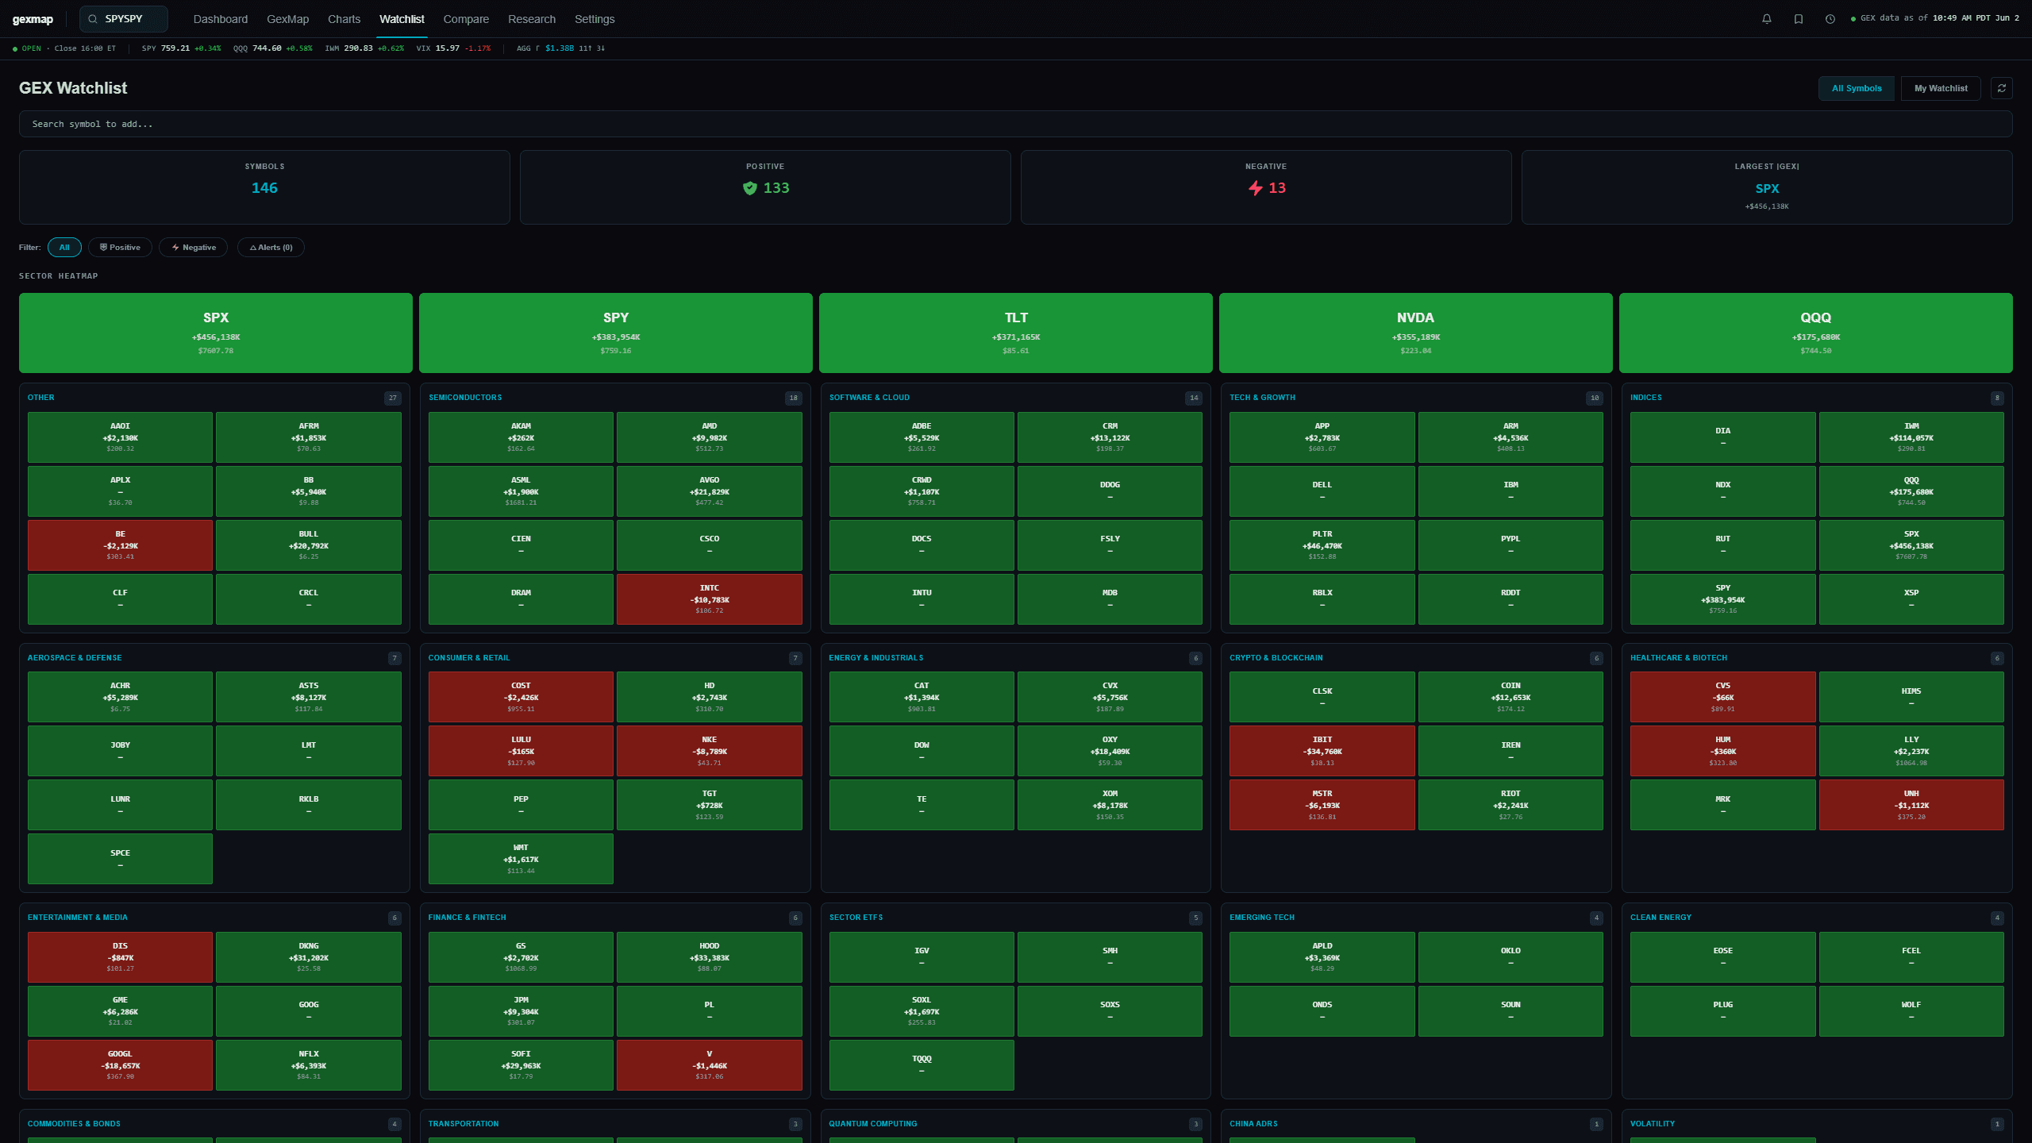Viewport: 2032px width, 1143px height.
Task: Click the DKNG tile in Entertainment & Media
Action: [x=309, y=957]
